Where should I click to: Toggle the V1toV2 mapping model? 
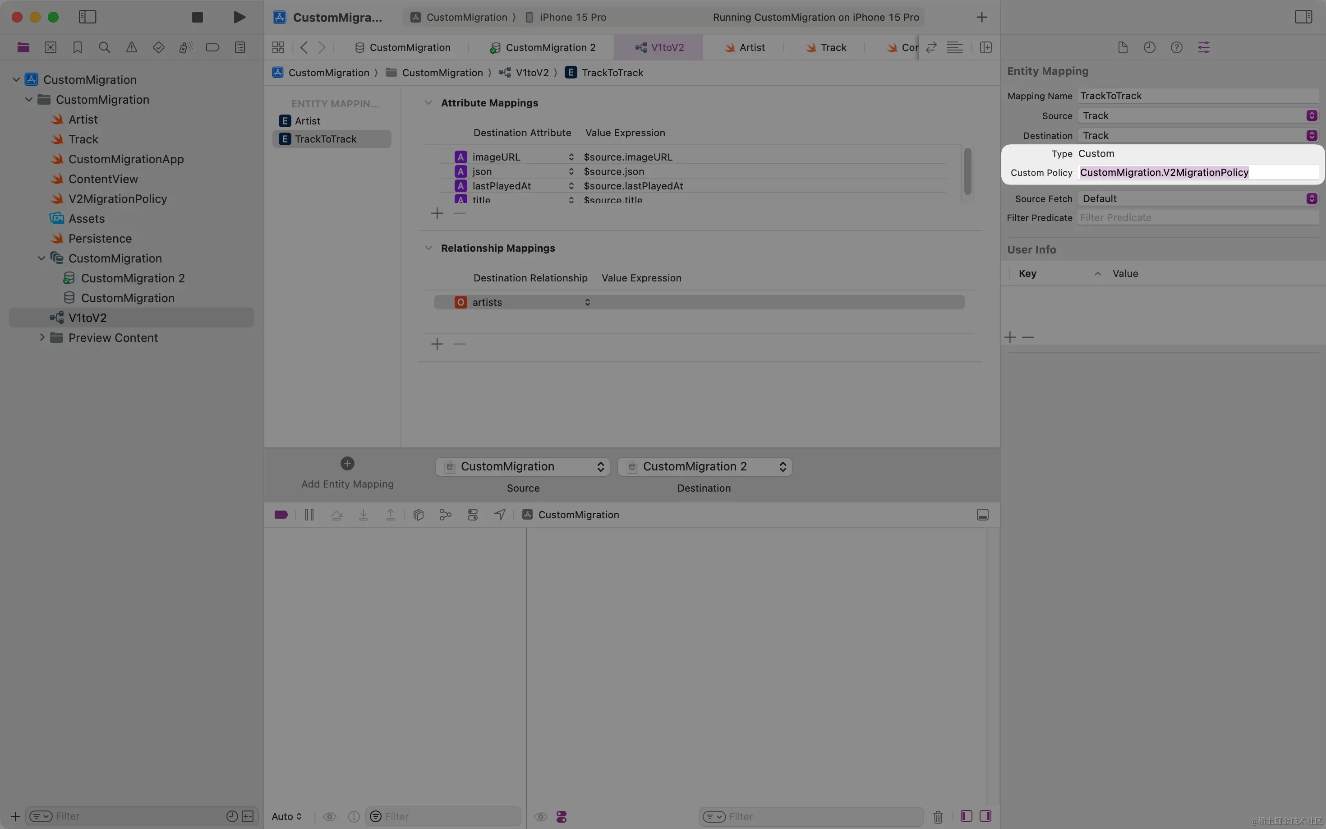(x=87, y=317)
